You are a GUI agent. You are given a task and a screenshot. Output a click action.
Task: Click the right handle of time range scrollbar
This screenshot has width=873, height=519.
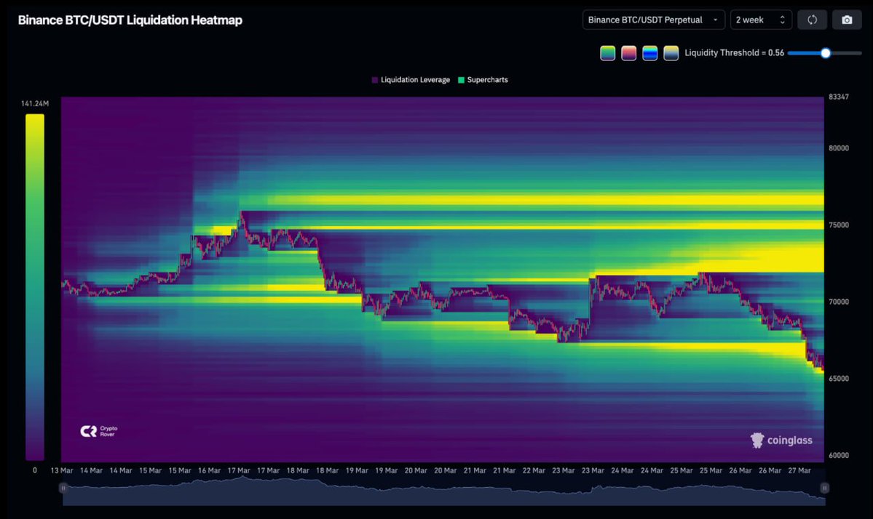point(824,488)
